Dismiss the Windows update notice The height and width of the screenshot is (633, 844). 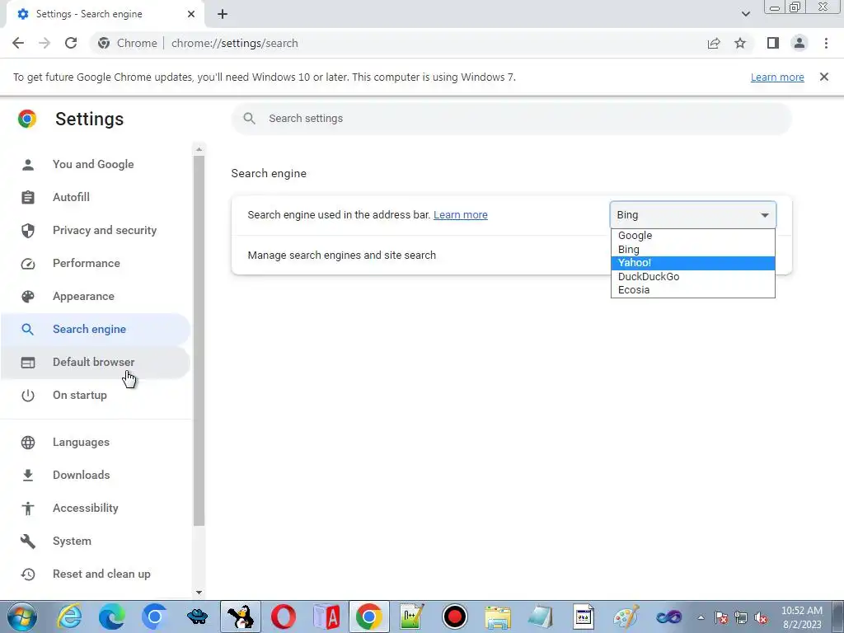tap(824, 77)
